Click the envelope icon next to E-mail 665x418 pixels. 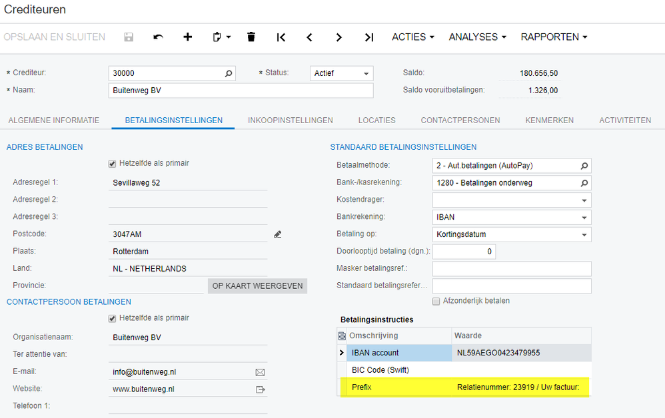click(261, 372)
